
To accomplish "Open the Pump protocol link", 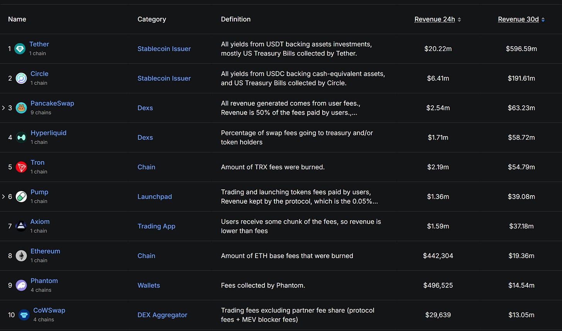I will coord(39,192).
